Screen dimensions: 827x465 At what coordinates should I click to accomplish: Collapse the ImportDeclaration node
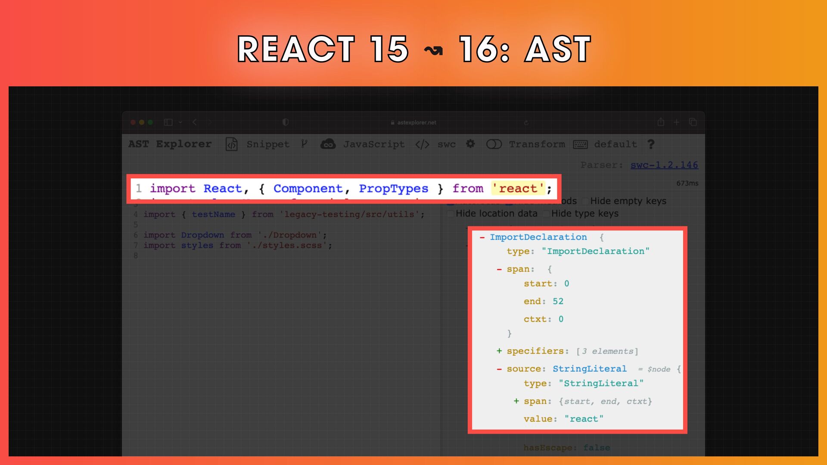(482, 237)
